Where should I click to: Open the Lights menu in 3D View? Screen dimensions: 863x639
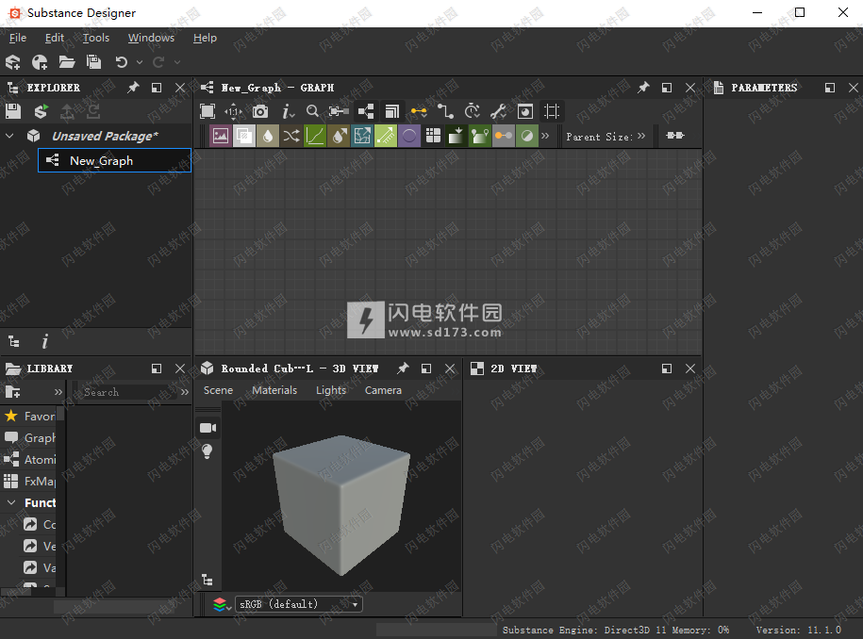(331, 390)
